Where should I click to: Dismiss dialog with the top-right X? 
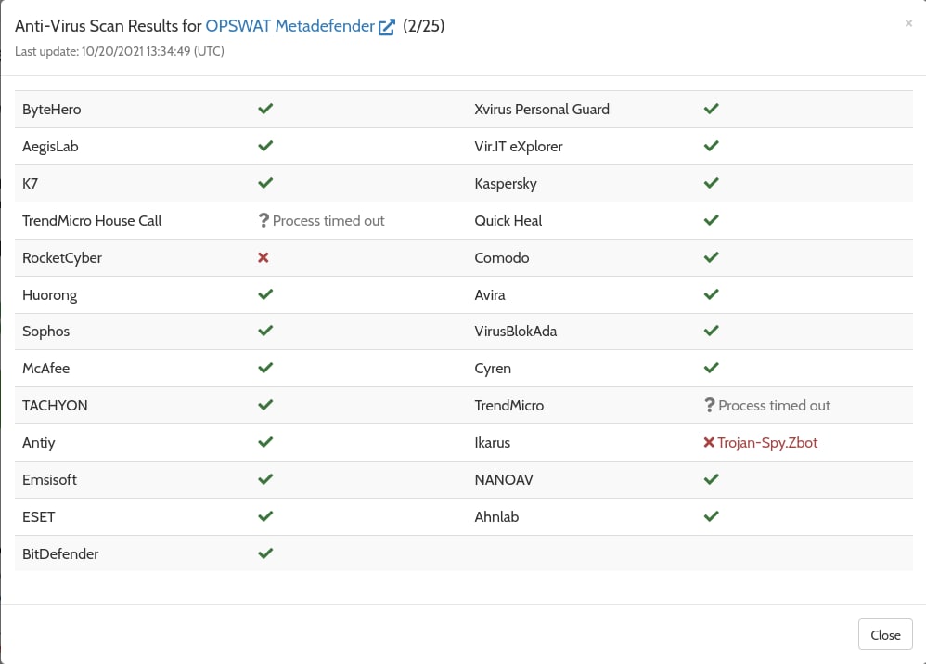(x=908, y=23)
